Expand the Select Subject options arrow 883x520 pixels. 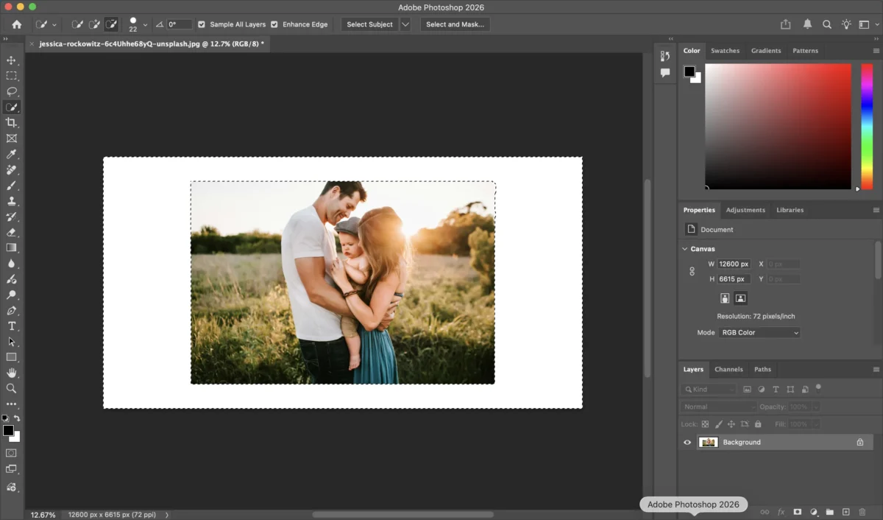[x=405, y=24]
